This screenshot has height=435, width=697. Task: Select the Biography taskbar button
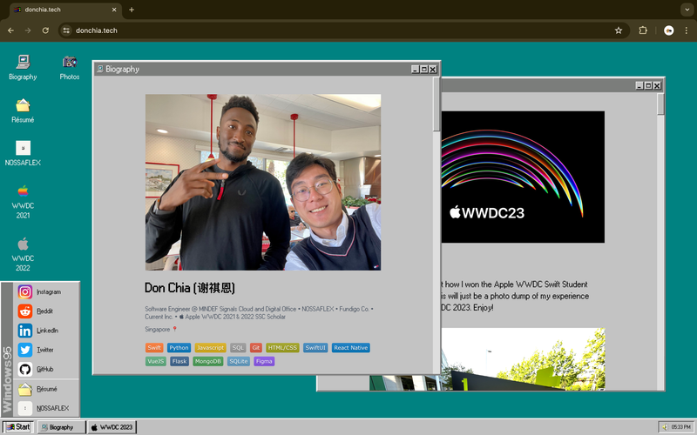point(61,427)
